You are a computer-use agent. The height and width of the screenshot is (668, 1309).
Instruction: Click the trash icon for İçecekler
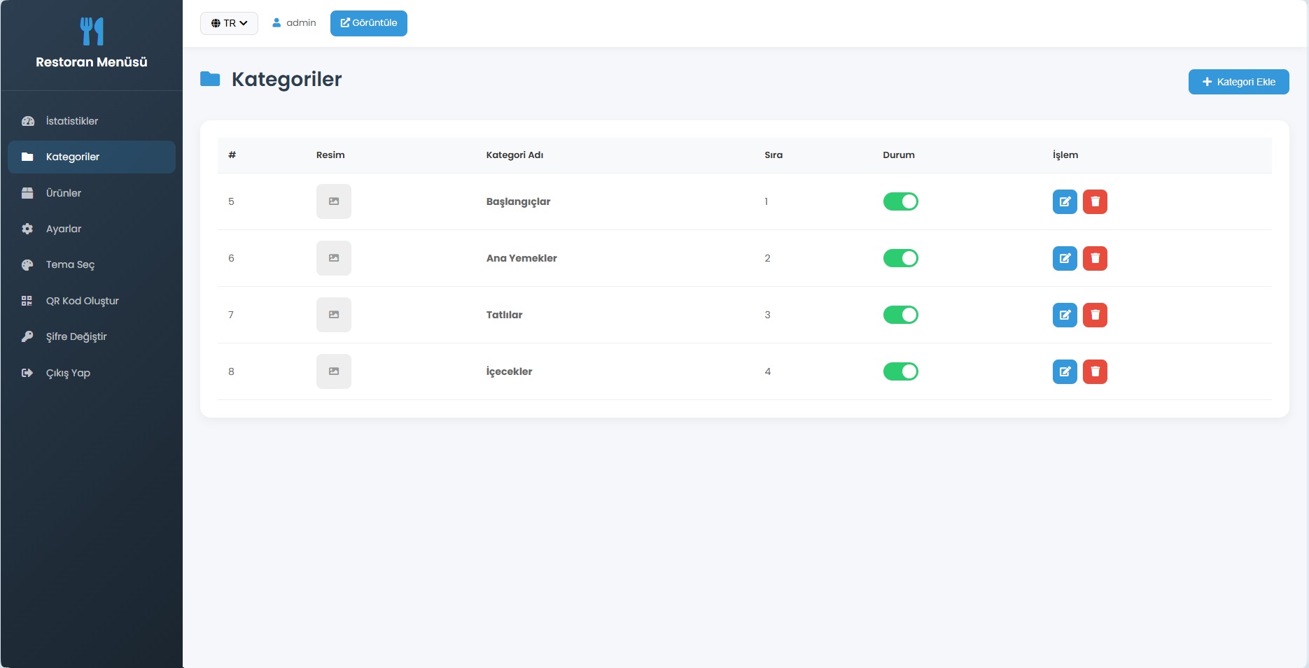pyautogui.click(x=1095, y=371)
